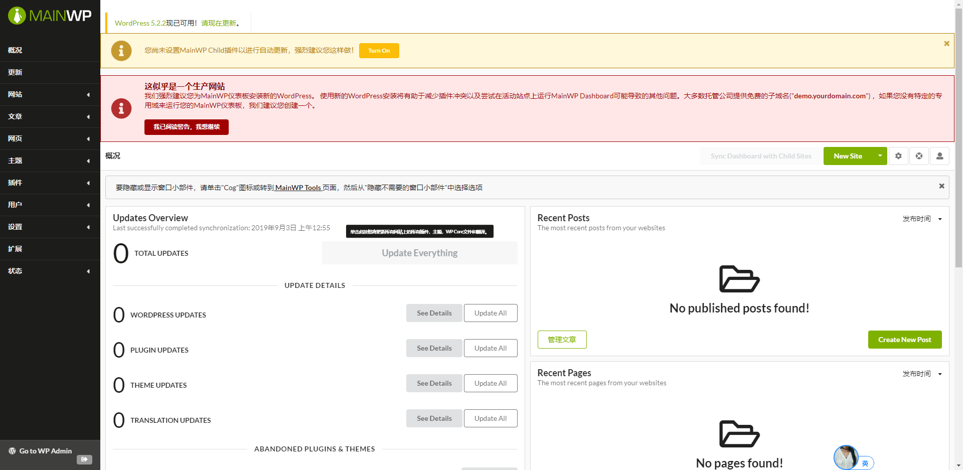Click the New Site button

pyautogui.click(x=848, y=156)
